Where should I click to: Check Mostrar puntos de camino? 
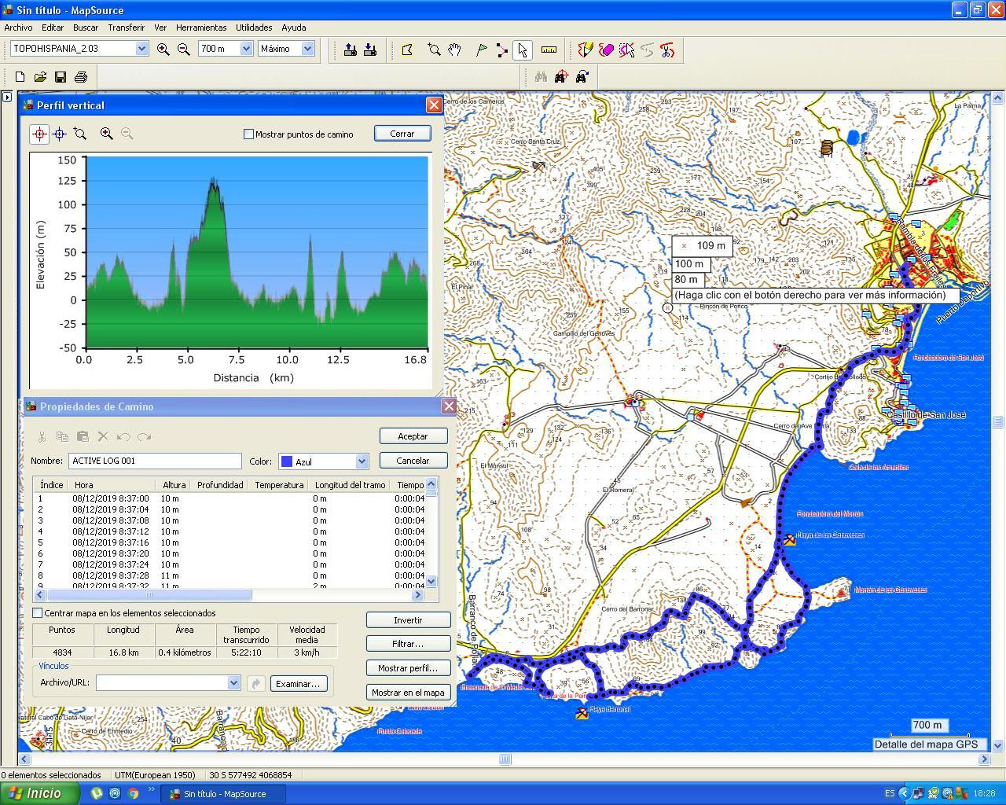(248, 134)
